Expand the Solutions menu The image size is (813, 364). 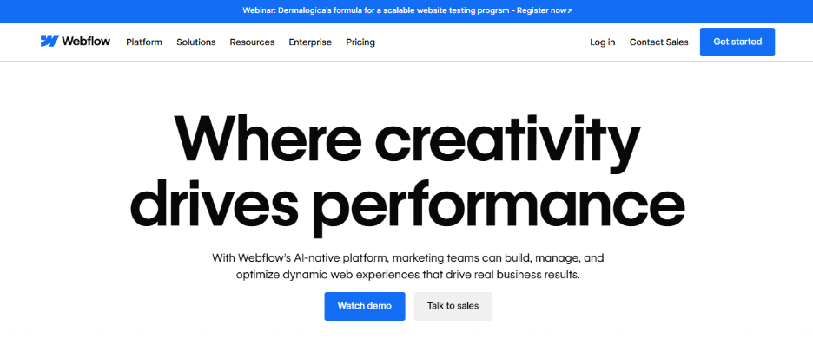195,42
